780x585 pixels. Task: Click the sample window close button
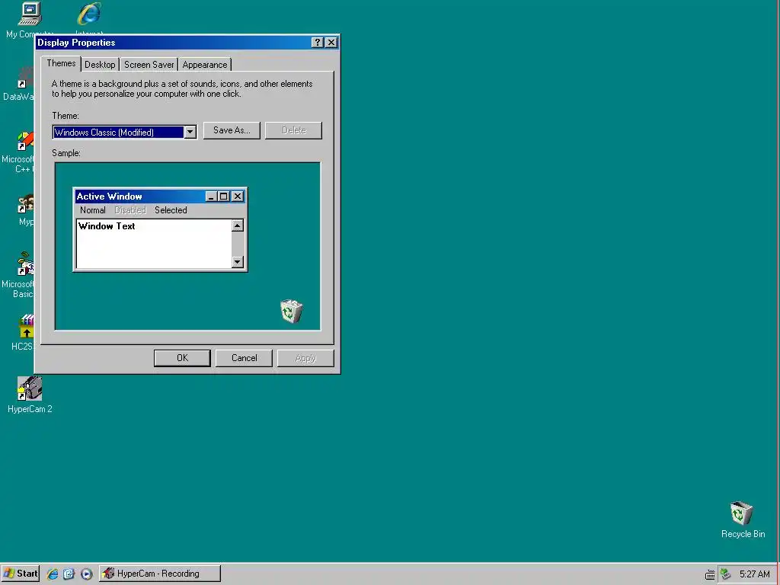pyautogui.click(x=238, y=197)
